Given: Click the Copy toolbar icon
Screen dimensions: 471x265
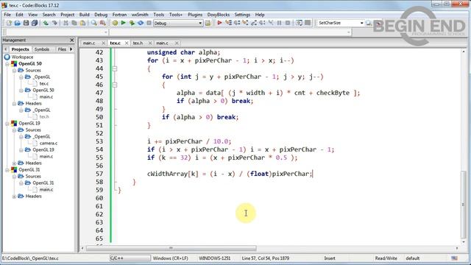Looking at the screenshot, I should 74,23.
